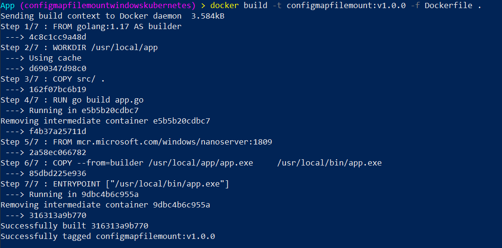This screenshot has height=248, width=502.
Task: Click the nanoserver:1809 FROM step line
Action: 136,142
